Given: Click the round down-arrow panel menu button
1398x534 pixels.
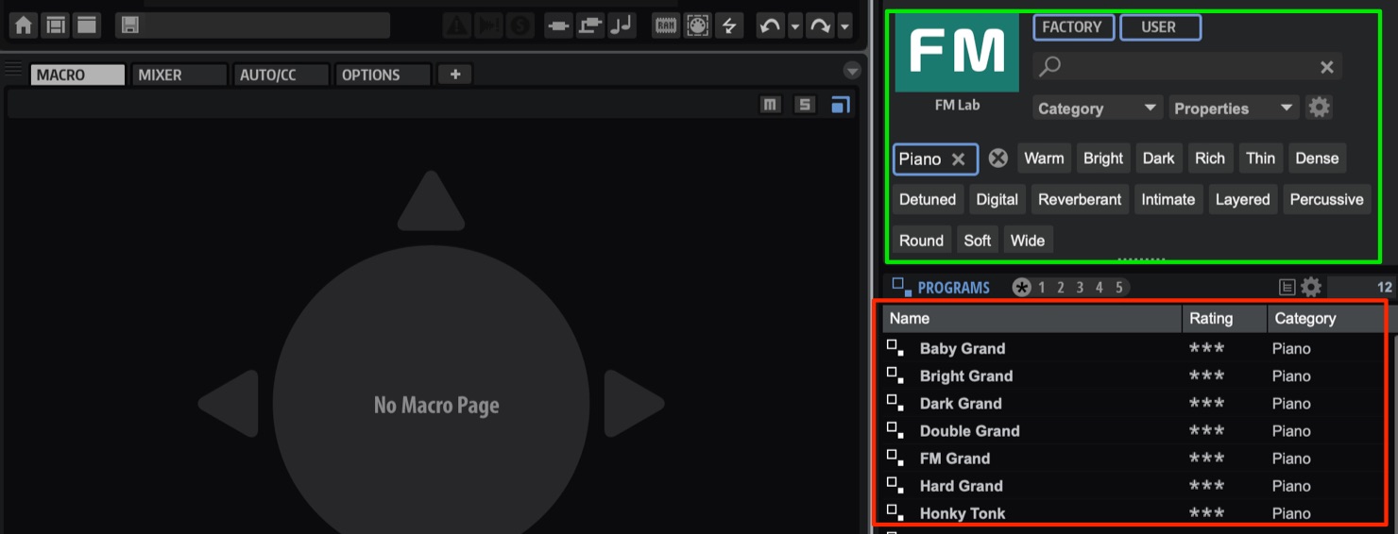Looking at the screenshot, I should click(852, 71).
